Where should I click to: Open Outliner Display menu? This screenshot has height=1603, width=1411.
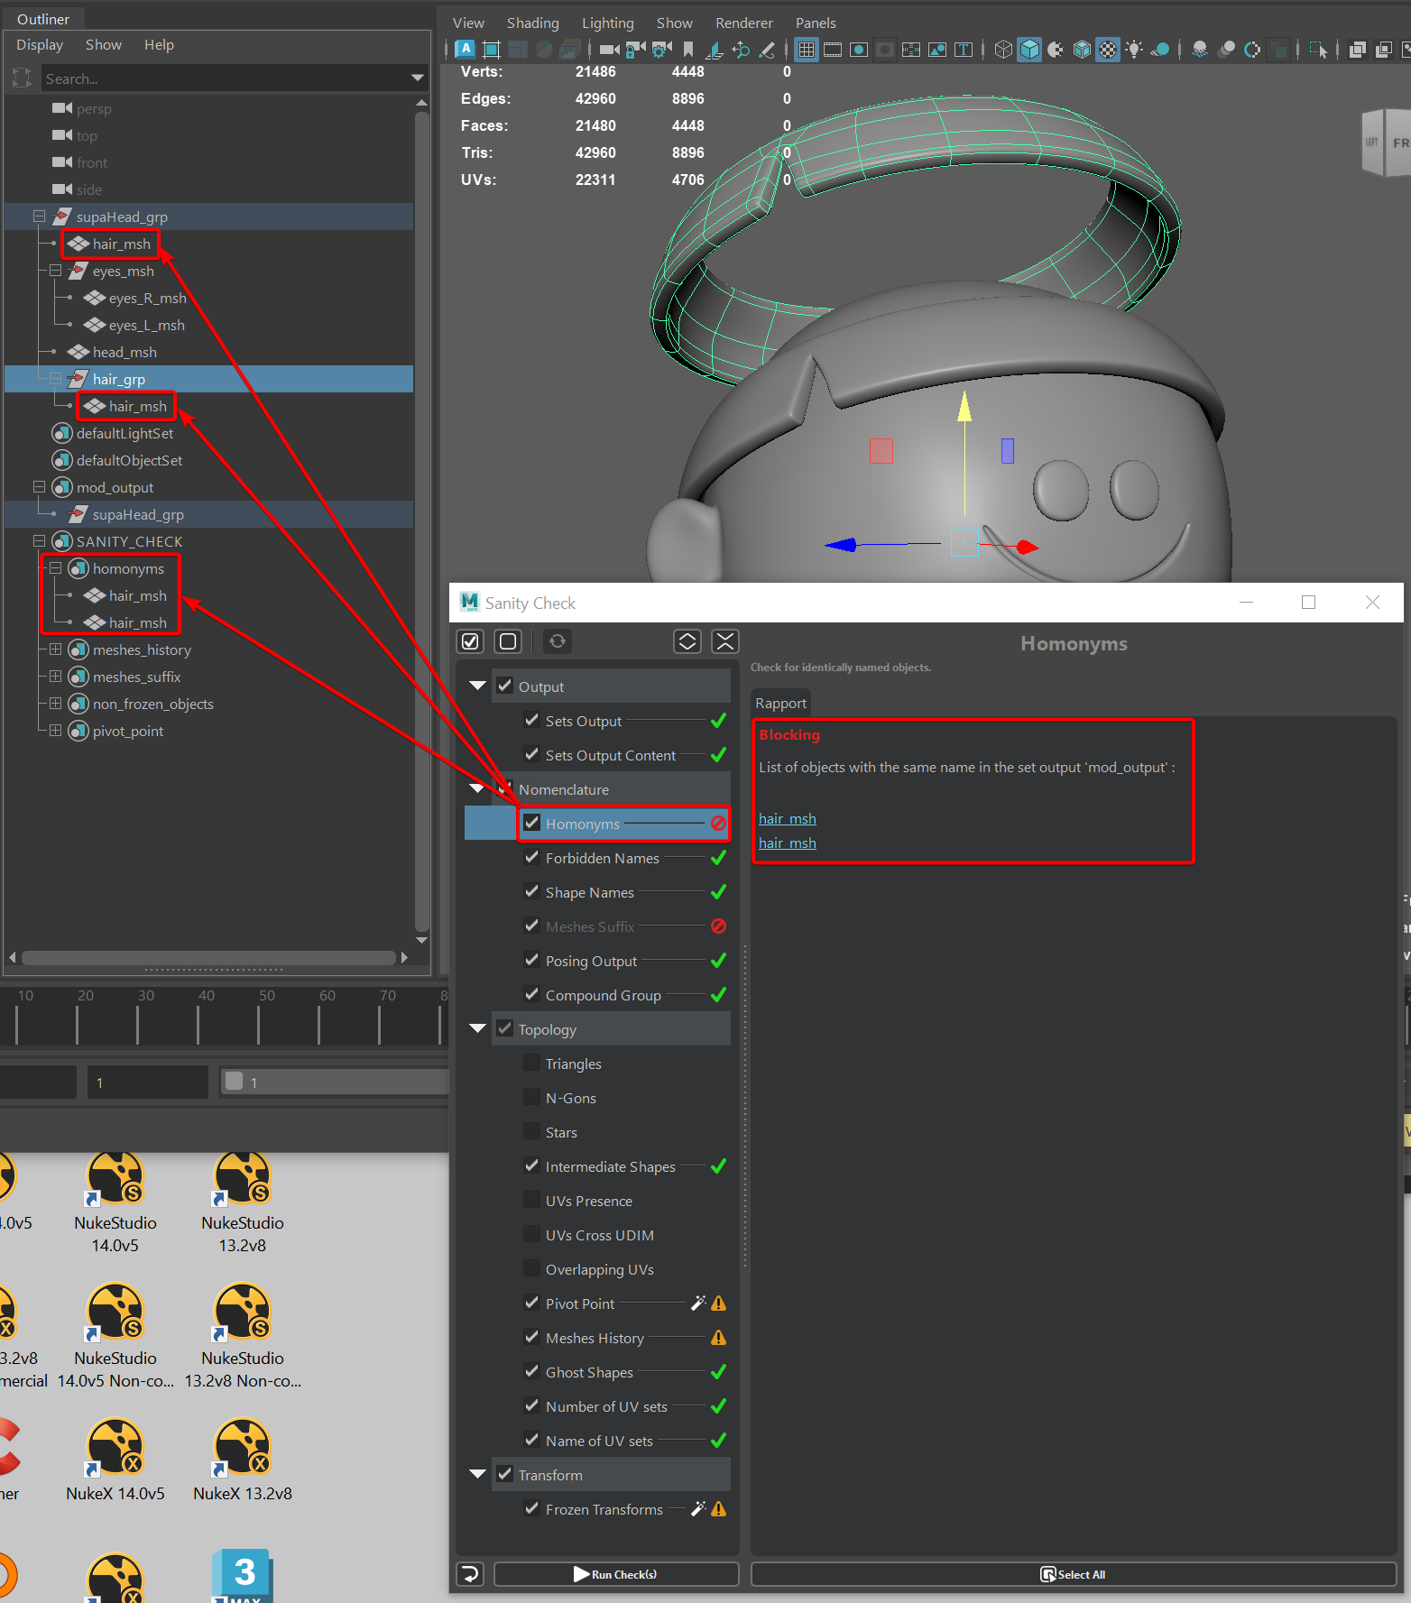[40, 45]
